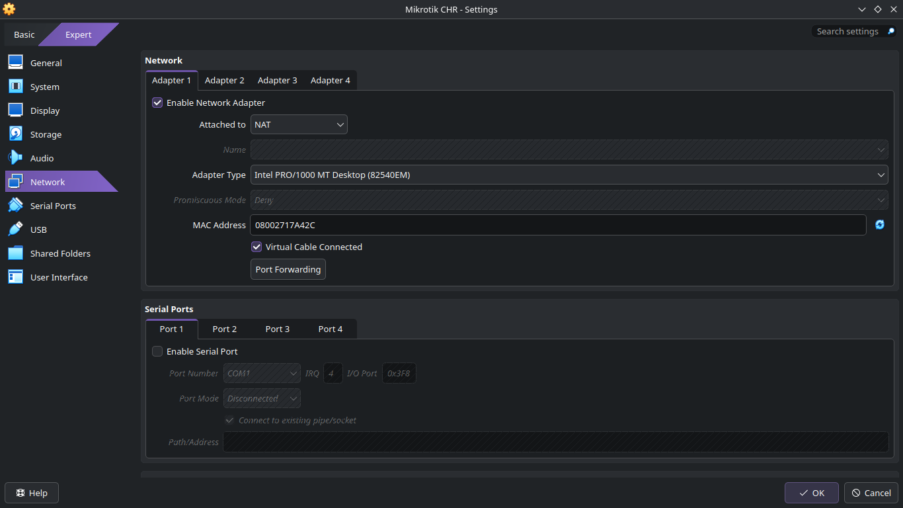The image size is (903, 508).
Task: Generate a new random MAC address
Action: tap(880, 225)
